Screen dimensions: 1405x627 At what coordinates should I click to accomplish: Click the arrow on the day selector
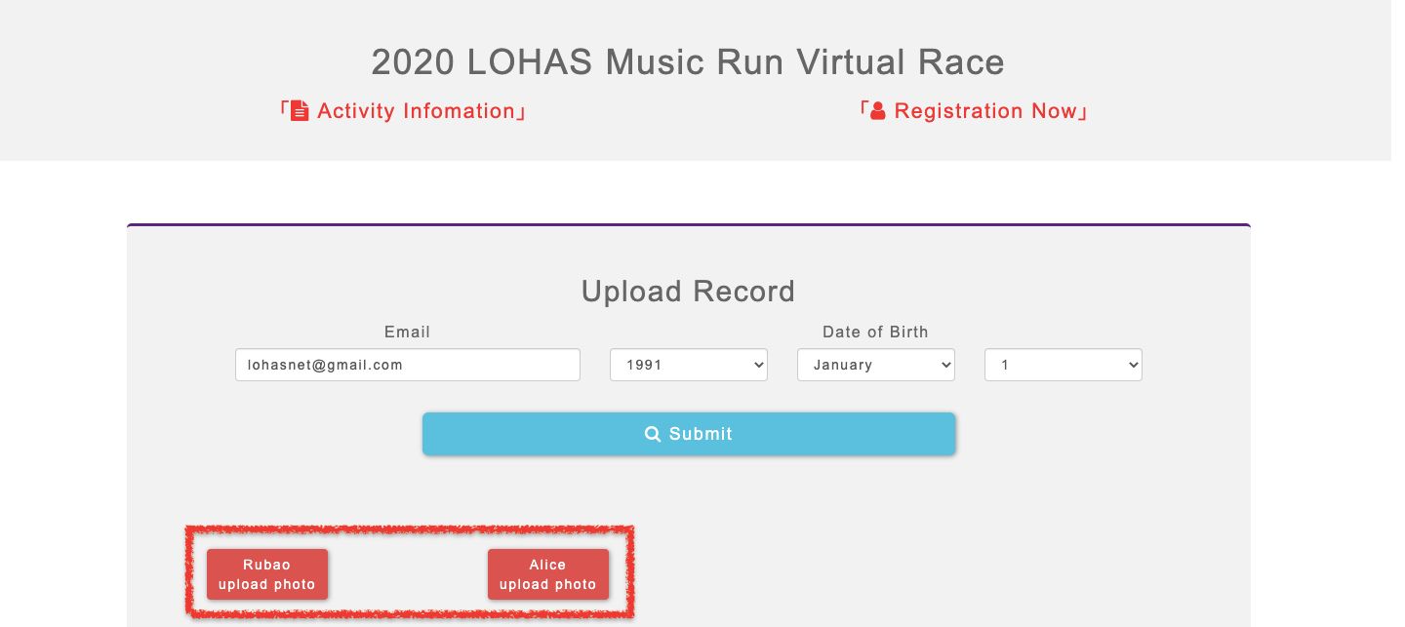tap(1134, 365)
